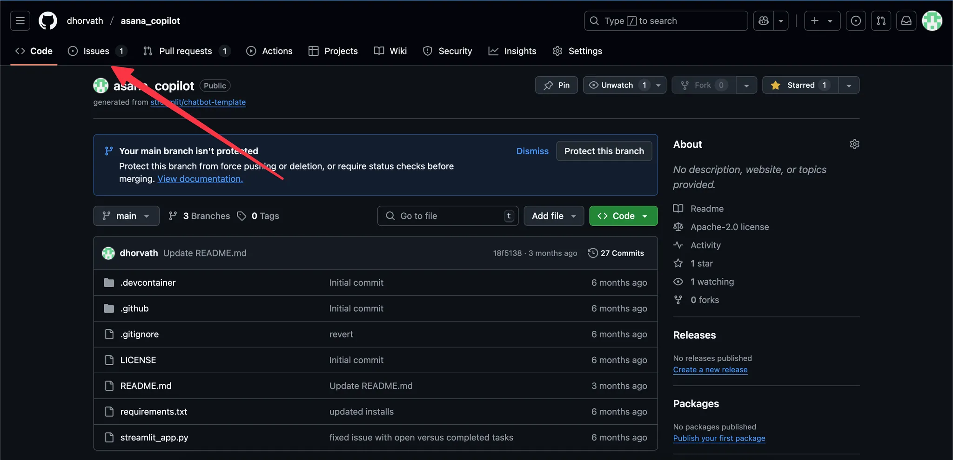Screen dimensions: 953x460
Task: Open View documentation link
Action: (x=200, y=179)
